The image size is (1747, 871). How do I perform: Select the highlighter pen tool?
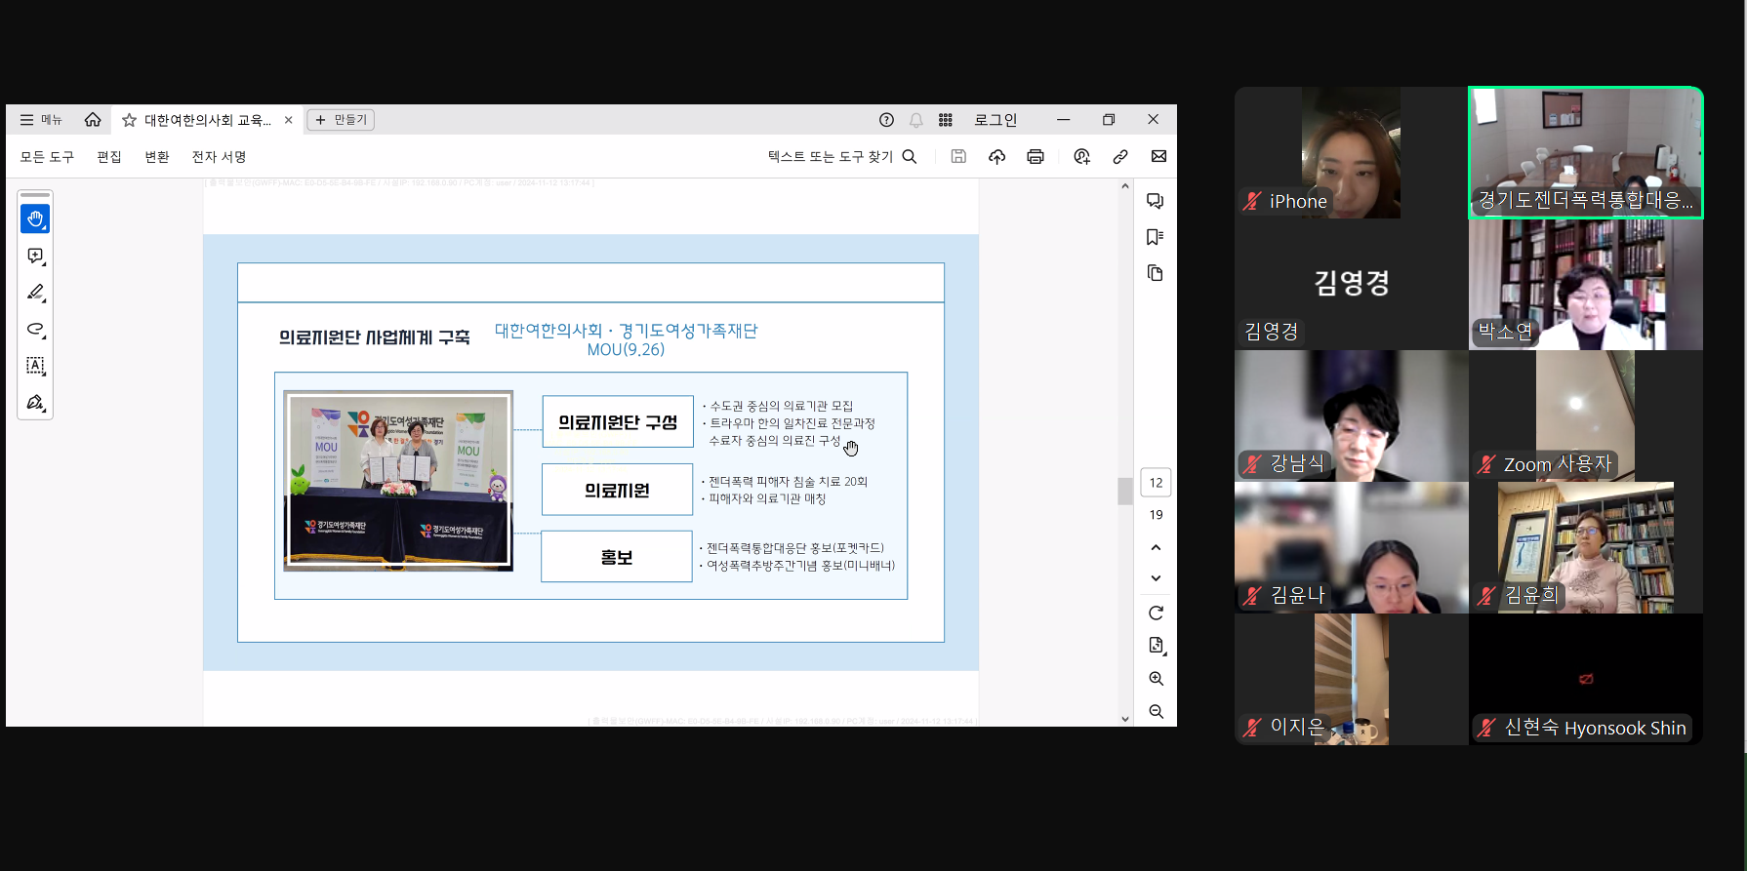coord(35,293)
